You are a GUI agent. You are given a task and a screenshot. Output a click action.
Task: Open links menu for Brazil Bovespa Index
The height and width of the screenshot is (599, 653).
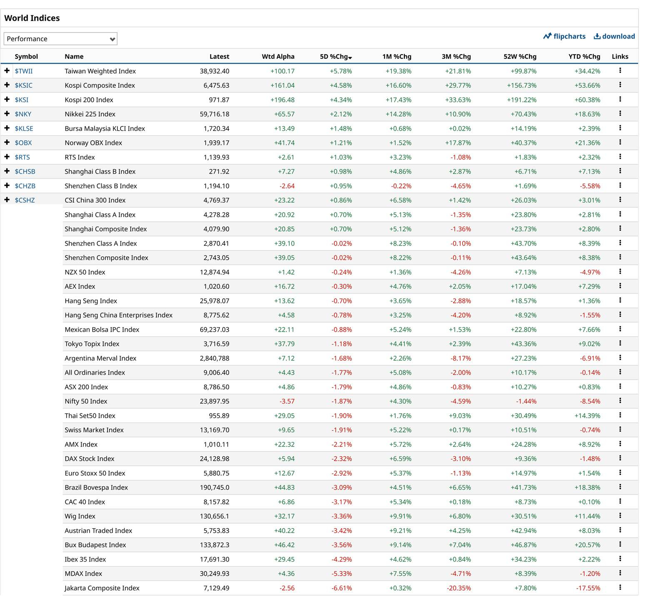(x=620, y=487)
